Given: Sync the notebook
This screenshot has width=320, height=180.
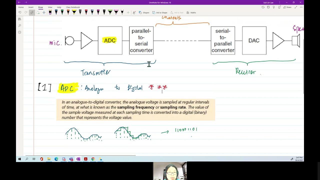Looking at the screenshot, I should (263, 7).
